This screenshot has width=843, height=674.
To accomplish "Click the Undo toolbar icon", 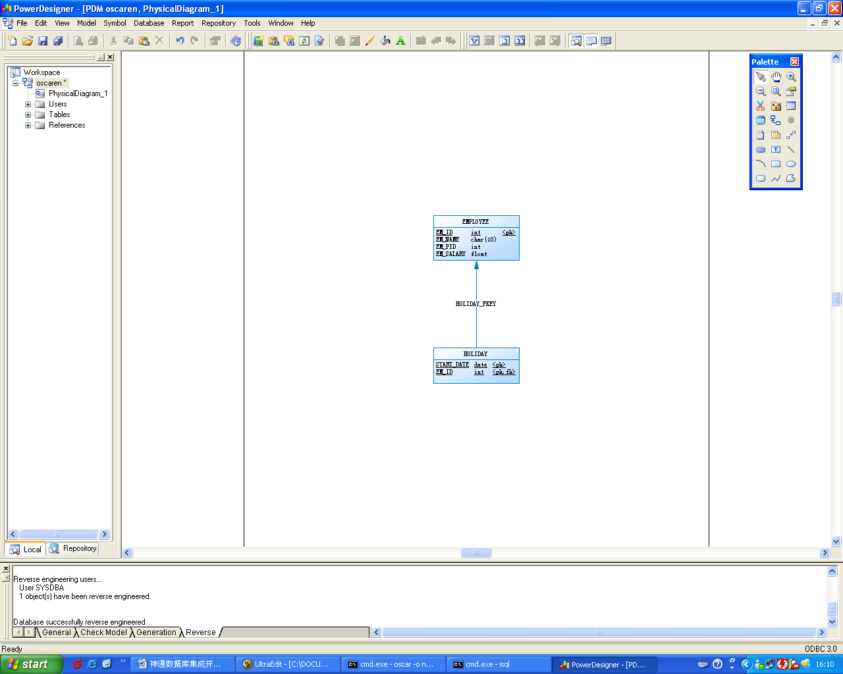I will pyautogui.click(x=179, y=41).
